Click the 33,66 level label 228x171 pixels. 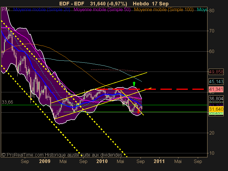[x=7, y=102]
